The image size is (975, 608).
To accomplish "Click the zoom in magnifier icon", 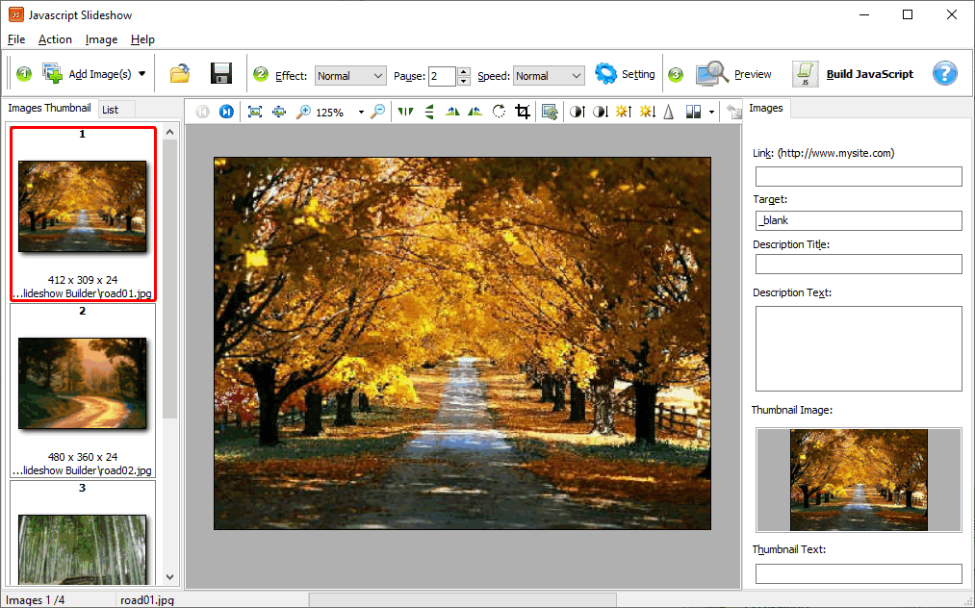I will click(x=303, y=112).
